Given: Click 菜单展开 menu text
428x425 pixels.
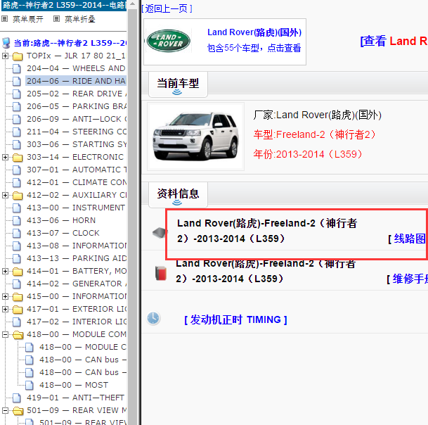Looking at the screenshot, I should point(28,19).
